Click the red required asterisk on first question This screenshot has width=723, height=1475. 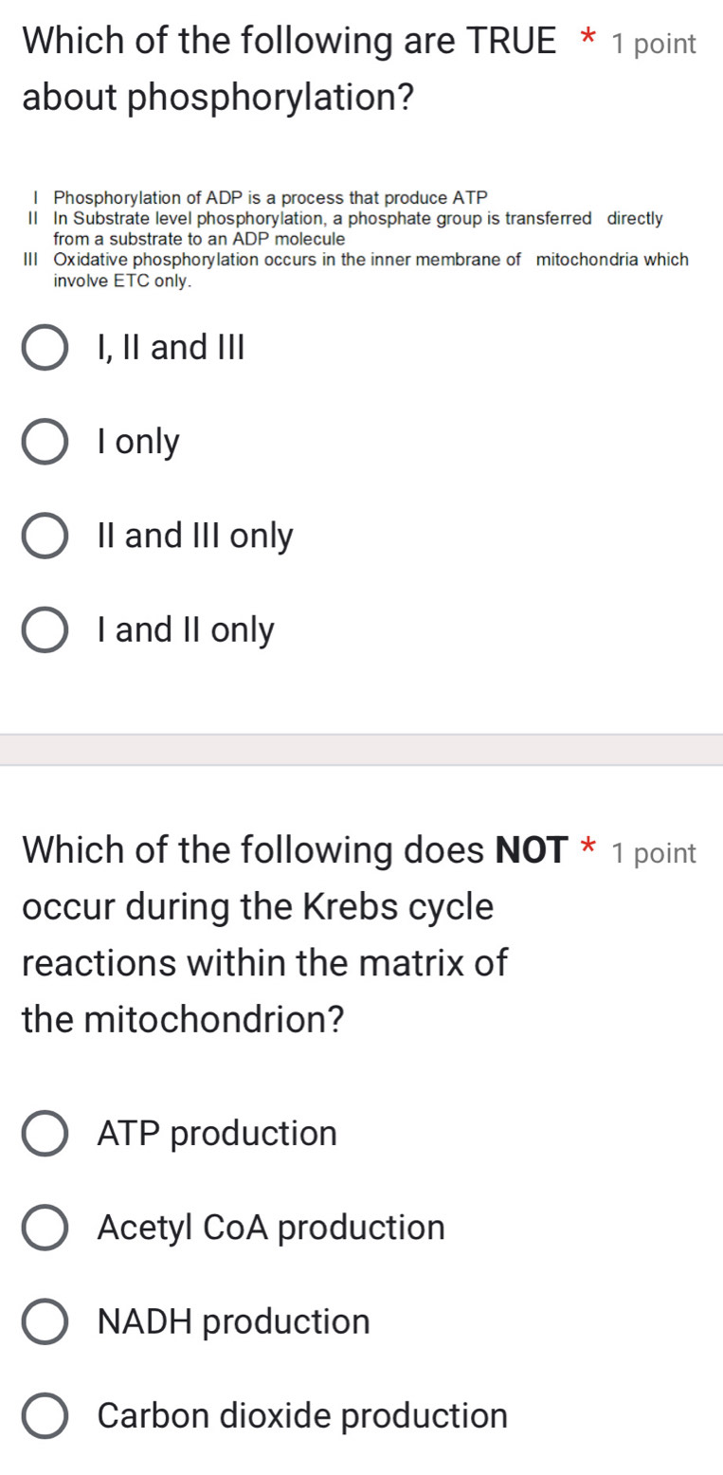[x=587, y=37]
